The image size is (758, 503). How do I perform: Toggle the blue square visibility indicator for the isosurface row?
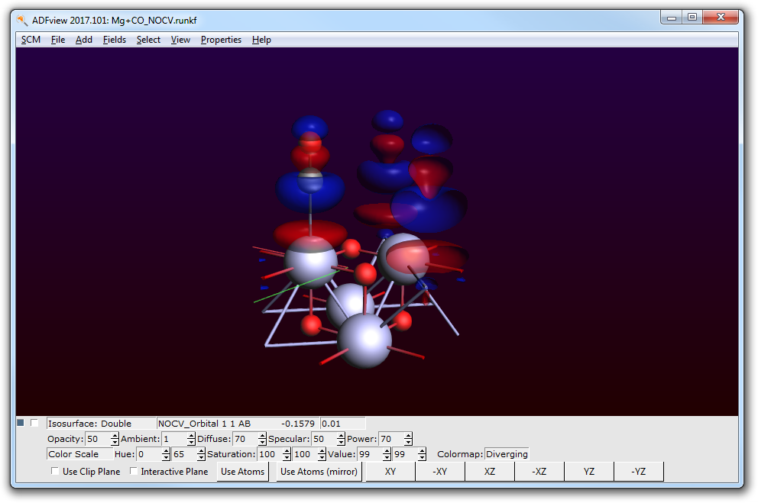21,423
